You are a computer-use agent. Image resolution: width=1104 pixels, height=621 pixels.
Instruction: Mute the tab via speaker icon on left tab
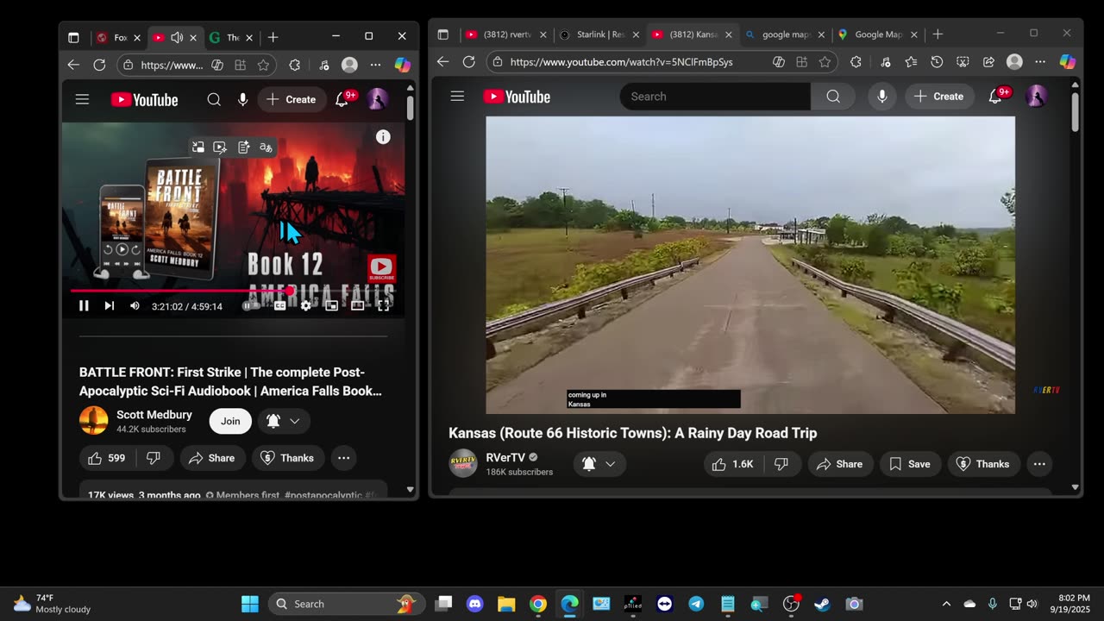[x=177, y=37]
